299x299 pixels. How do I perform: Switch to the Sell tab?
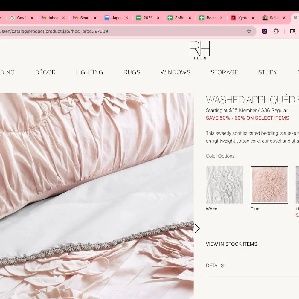click(271, 18)
